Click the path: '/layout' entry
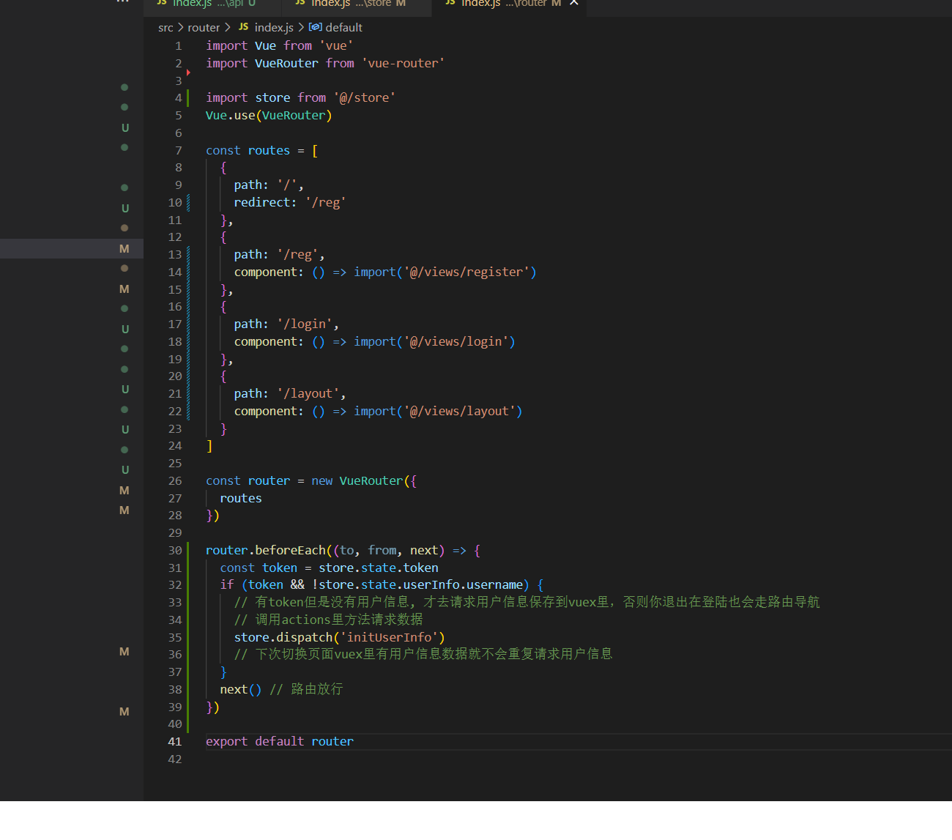This screenshot has height=840, width=952. click(289, 394)
